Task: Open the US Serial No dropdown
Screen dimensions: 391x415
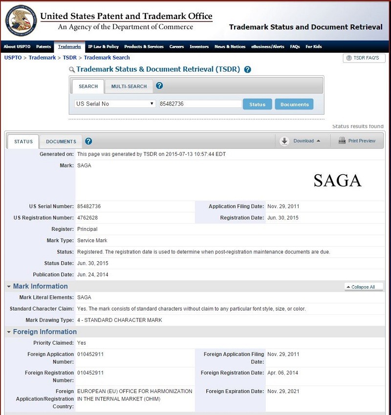Action: [115, 104]
